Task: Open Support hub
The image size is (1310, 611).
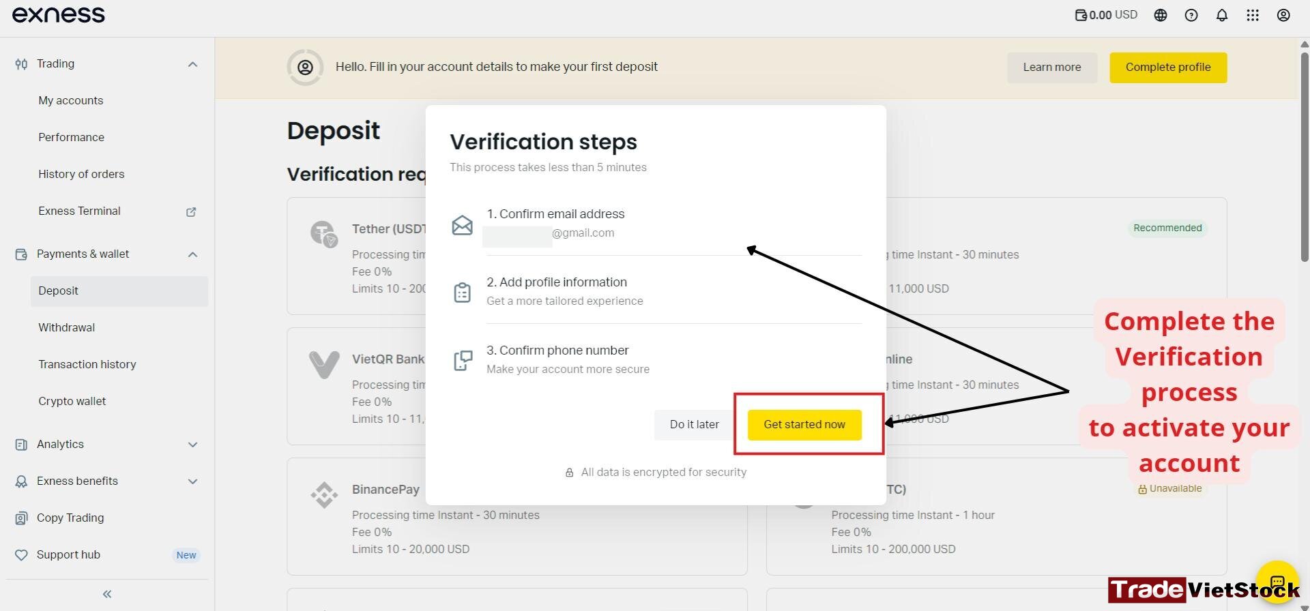Action: pos(68,554)
